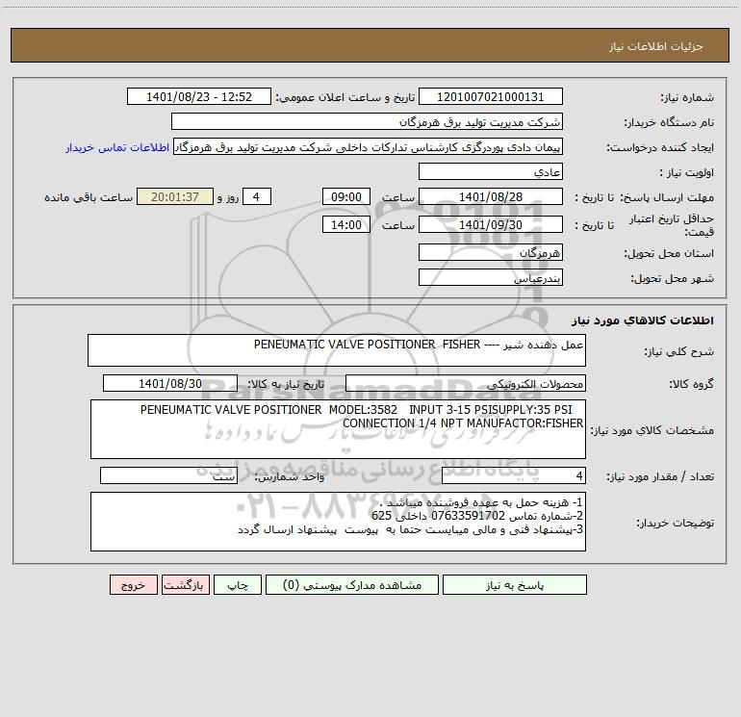Viewport: 741px width, 717px height.
Task: Click label مشخصات کالای مورد نیاز
Action: 652,430
